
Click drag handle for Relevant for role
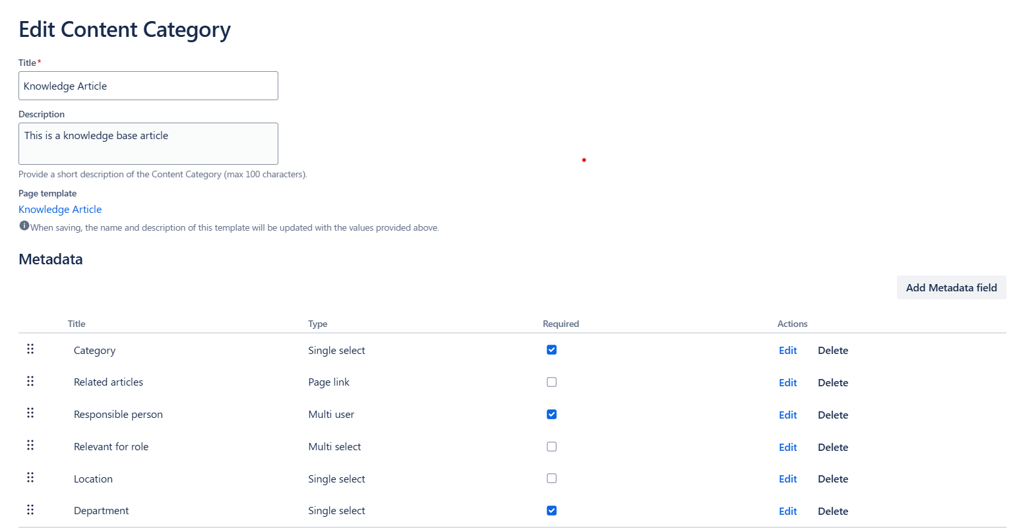point(30,446)
